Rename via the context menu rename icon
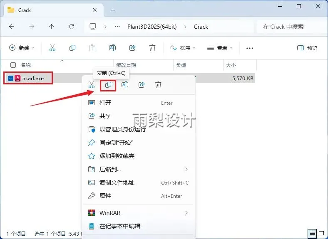Viewport: 328px width, 239px height. pos(125,85)
